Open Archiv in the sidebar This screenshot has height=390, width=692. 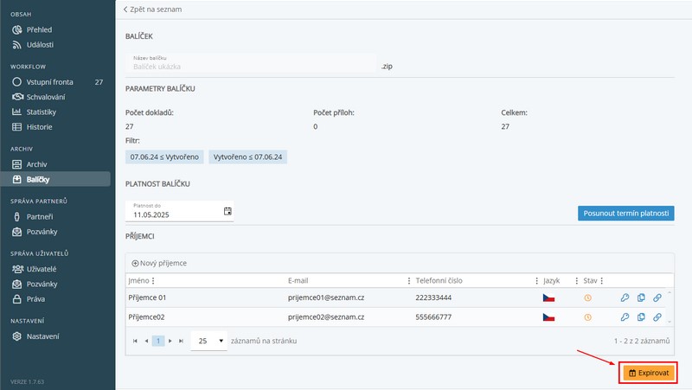tap(36, 163)
